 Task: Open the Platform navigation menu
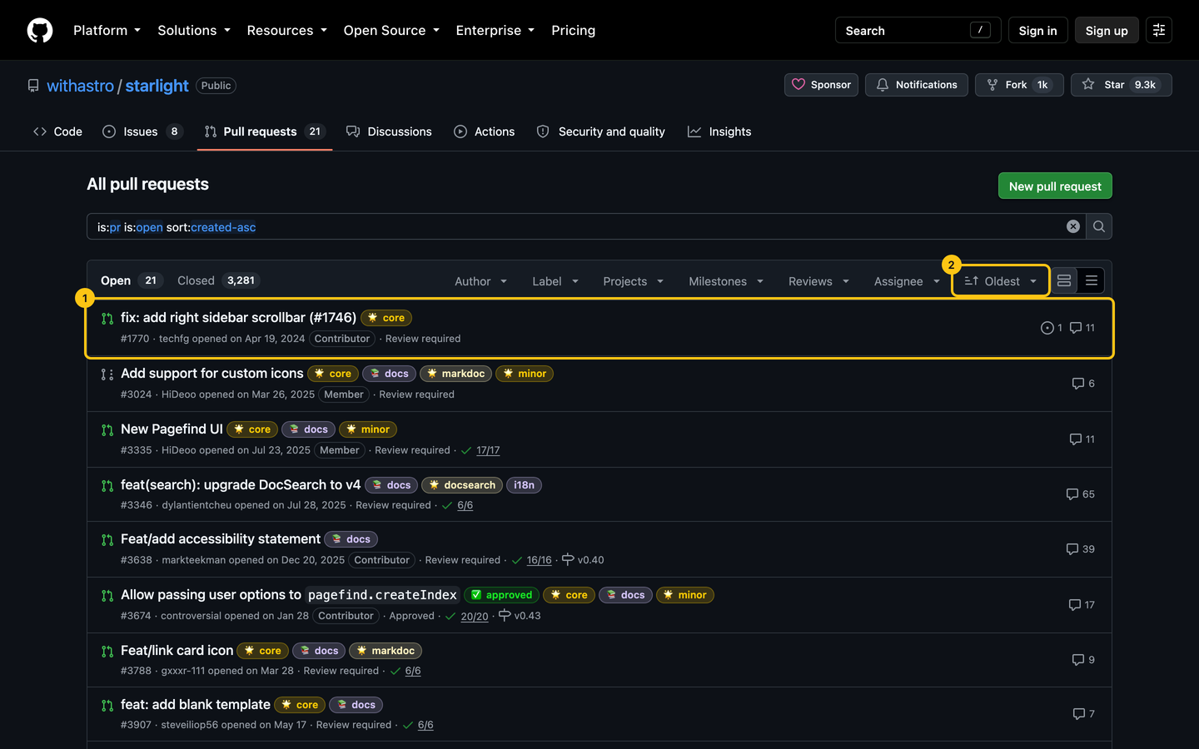(107, 31)
